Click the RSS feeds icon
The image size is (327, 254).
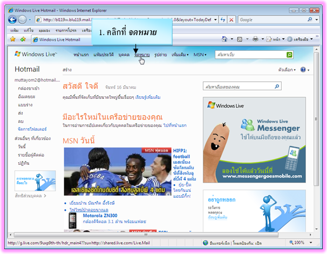[240, 39]
